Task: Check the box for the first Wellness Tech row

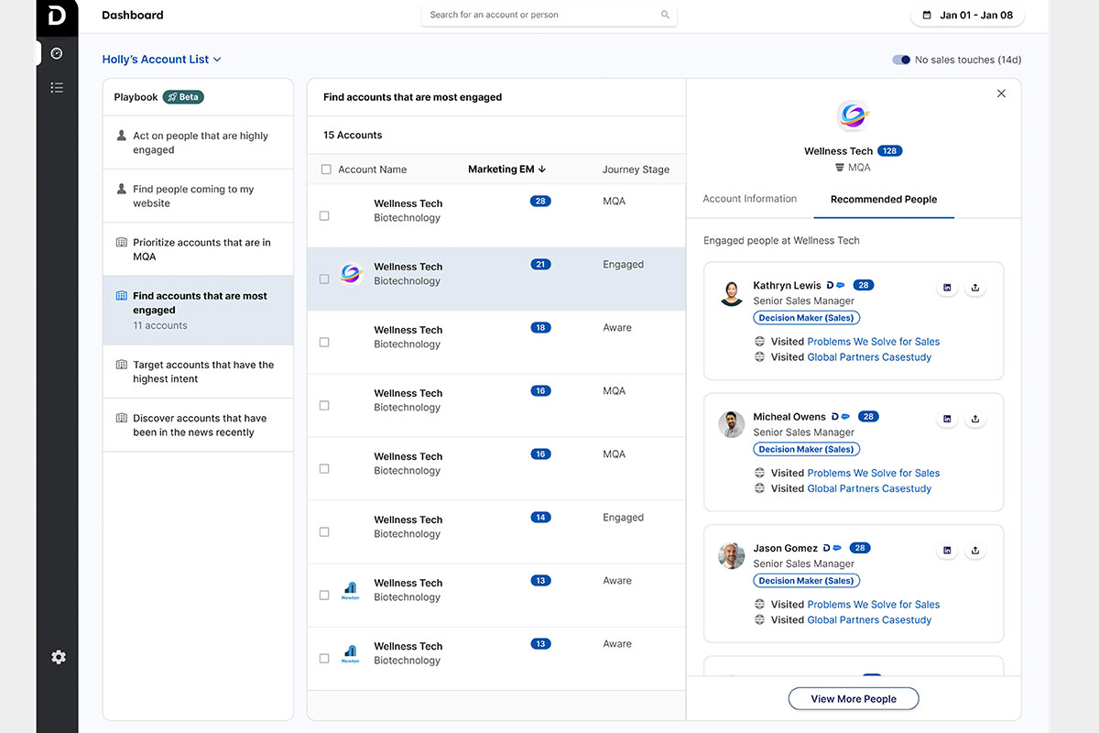Action: [x=324, y=216]
